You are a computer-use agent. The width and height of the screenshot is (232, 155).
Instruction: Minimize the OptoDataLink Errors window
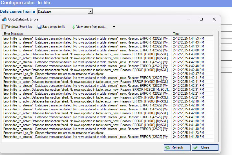click(189, 19)
